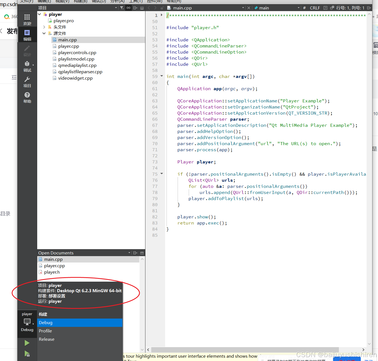The image size is (378, 361).
Task: Start debugging with the debug run icon
Action: point(27,354)
